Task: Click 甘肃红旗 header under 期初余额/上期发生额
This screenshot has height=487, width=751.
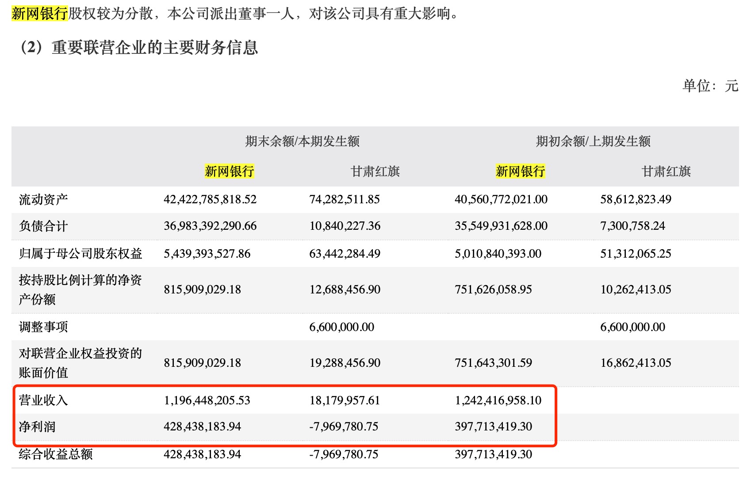Action: 666,171
